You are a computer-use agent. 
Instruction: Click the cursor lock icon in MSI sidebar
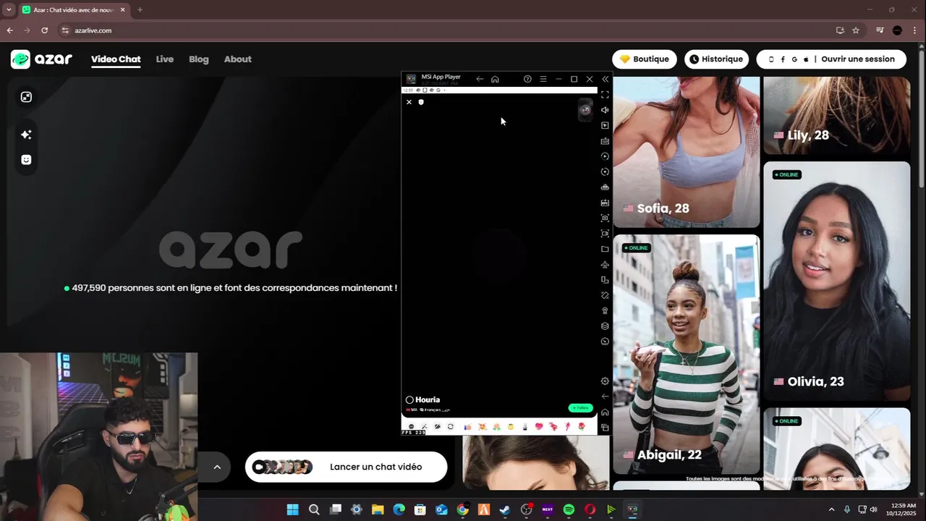coord(605,125)
